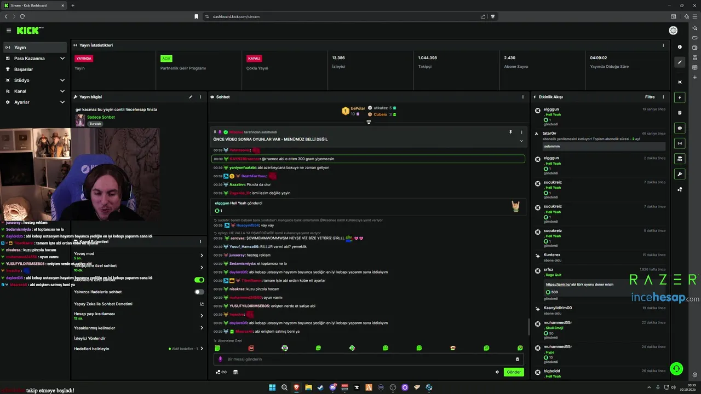Open Sohbet panel three-dot menu
Screen dimensions: 701x394
pos(523,97)
